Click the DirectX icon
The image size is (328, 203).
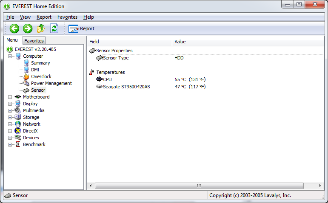18,131
